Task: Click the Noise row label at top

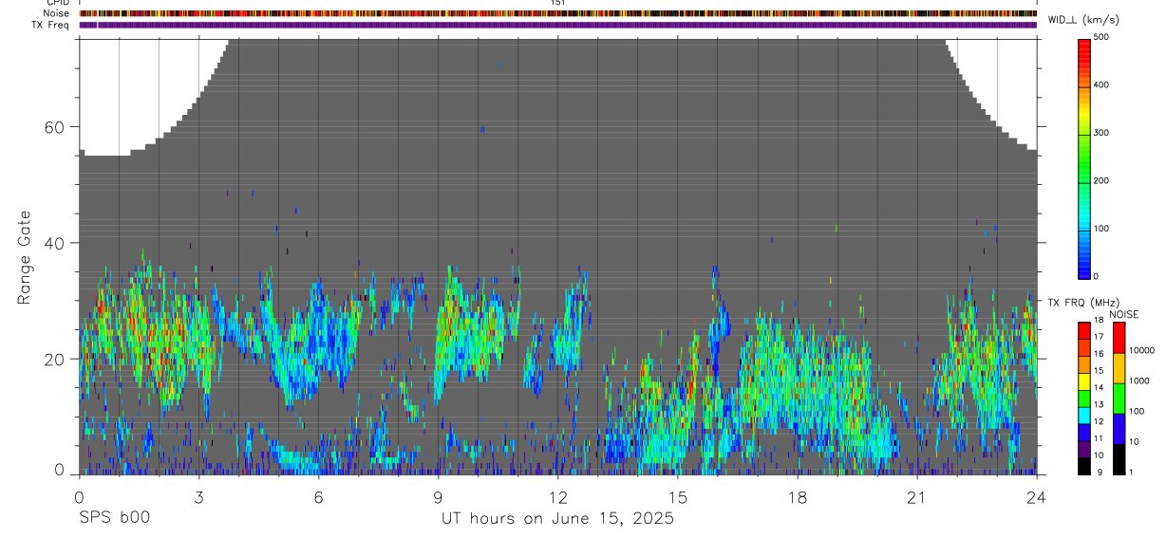Action: pyautogui.click(x=56, y=14)
